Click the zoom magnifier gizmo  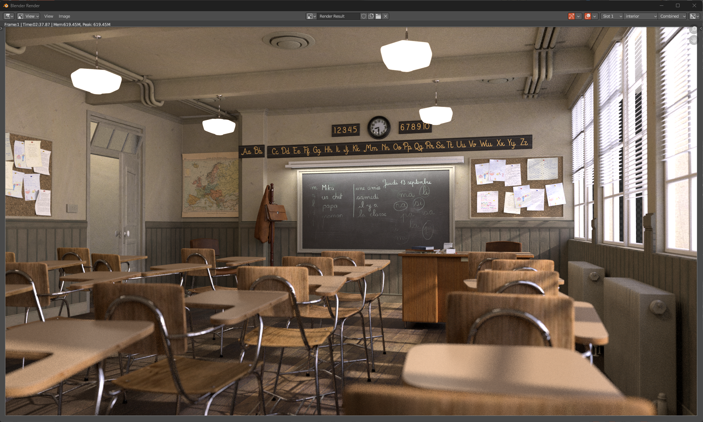694,30
